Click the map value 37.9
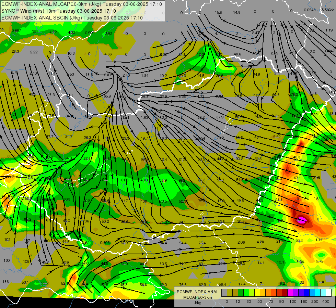 pyautogui.click(x=220, y=117)
